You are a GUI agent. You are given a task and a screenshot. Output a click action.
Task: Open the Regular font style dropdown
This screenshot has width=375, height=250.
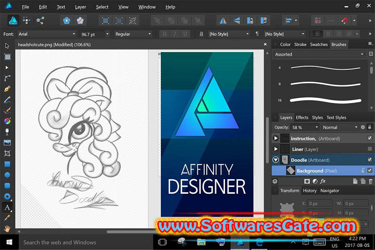coord(149,34)
